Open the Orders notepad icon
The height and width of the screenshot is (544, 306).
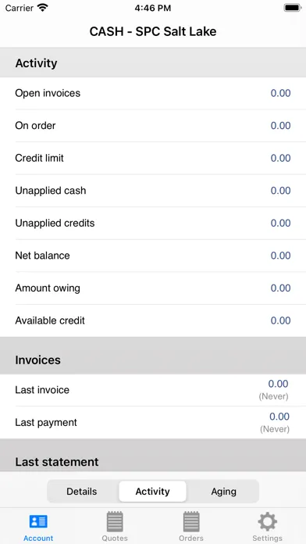[191, 521]
